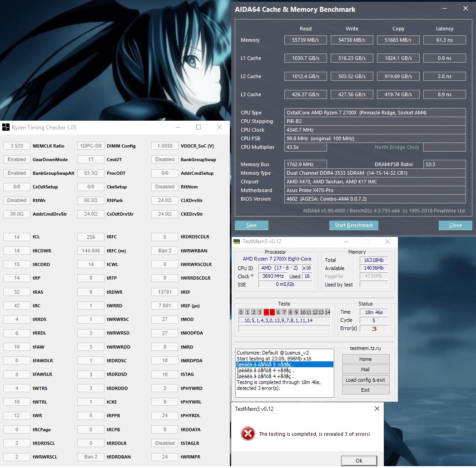
Task: Close the TestMem5 error dialog with X
Action: tap(377, 409)
